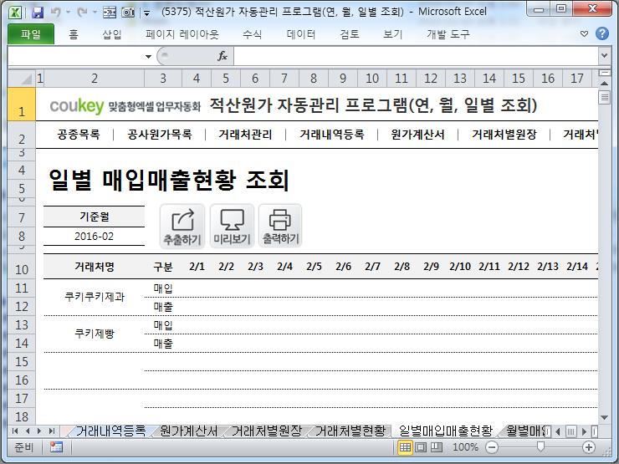The image size is (619, 464).
Task: Click the 출력하기 print button
Action: (x=280, y=227)
